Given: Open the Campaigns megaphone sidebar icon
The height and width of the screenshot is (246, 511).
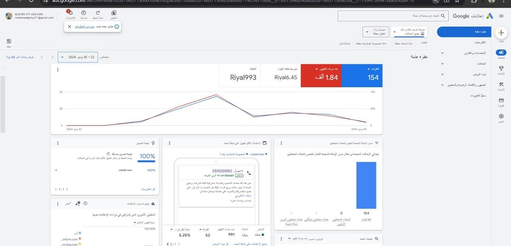Looking at the screenshot, I should [501, 53].
